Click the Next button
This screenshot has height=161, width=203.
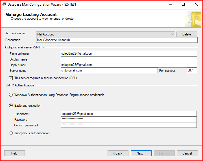point(141,153)
